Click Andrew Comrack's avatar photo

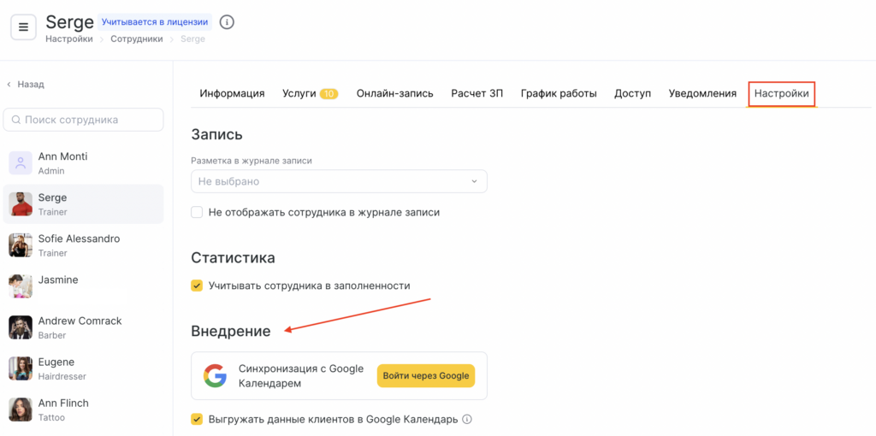pos(21,327)
